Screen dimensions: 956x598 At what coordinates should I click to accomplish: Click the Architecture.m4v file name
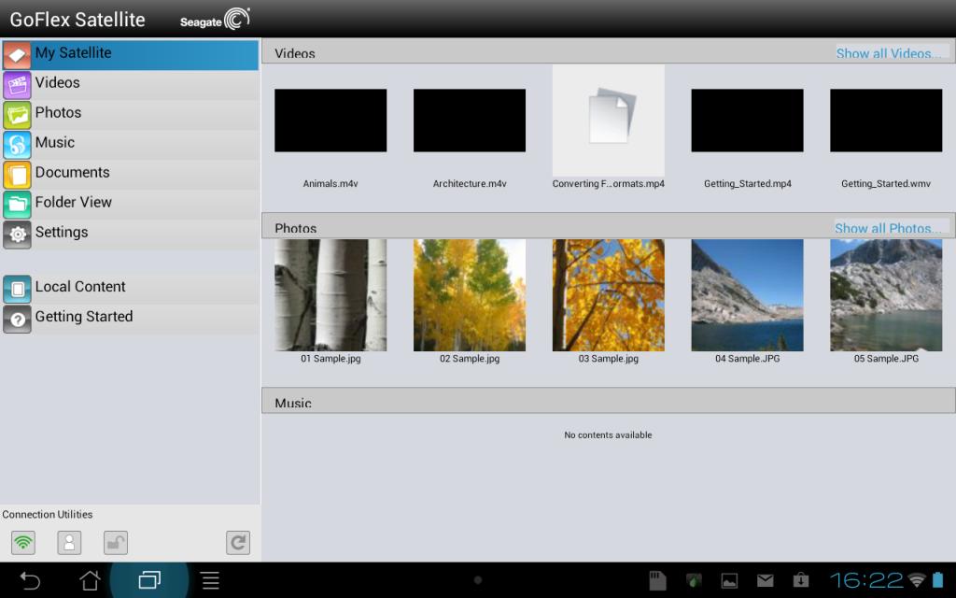point(470,184)
